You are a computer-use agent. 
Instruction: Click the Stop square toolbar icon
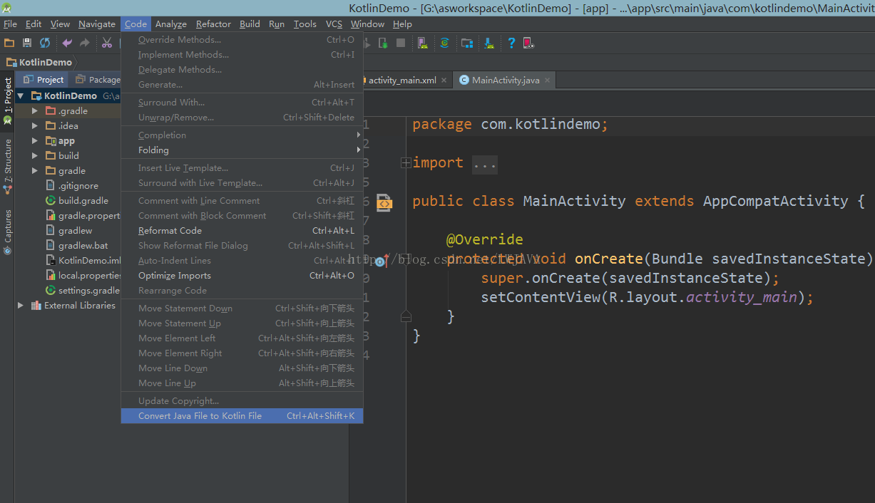tap(401, 43)
